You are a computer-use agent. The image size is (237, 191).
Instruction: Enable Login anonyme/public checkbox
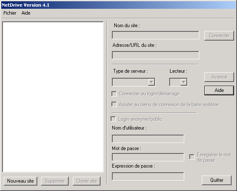point(113,119)
